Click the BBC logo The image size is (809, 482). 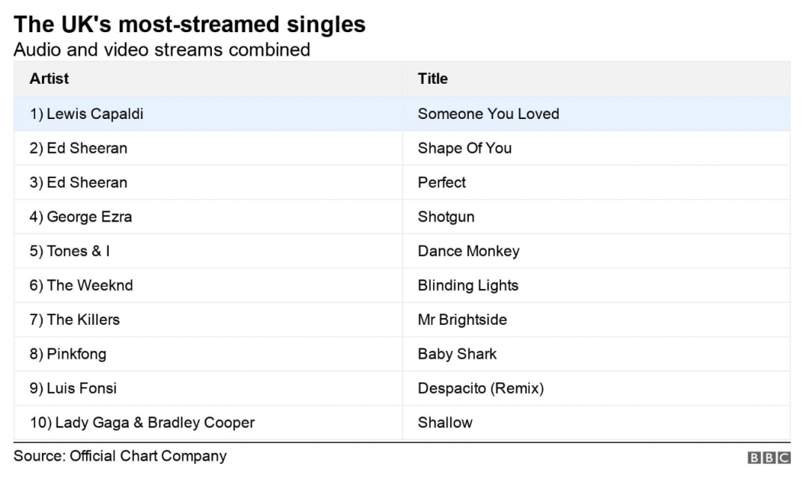click(x=769, y=457)
